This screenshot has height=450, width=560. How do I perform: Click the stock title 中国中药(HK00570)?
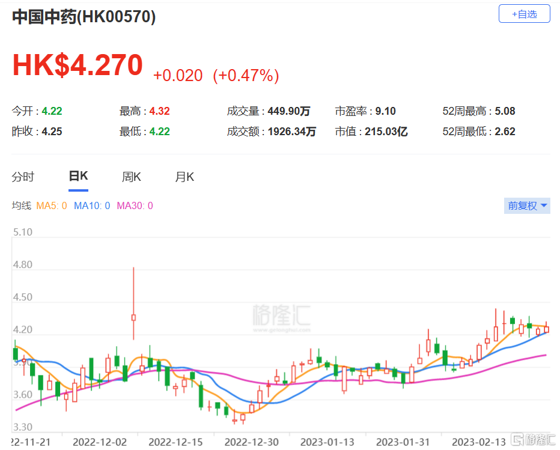84,17
